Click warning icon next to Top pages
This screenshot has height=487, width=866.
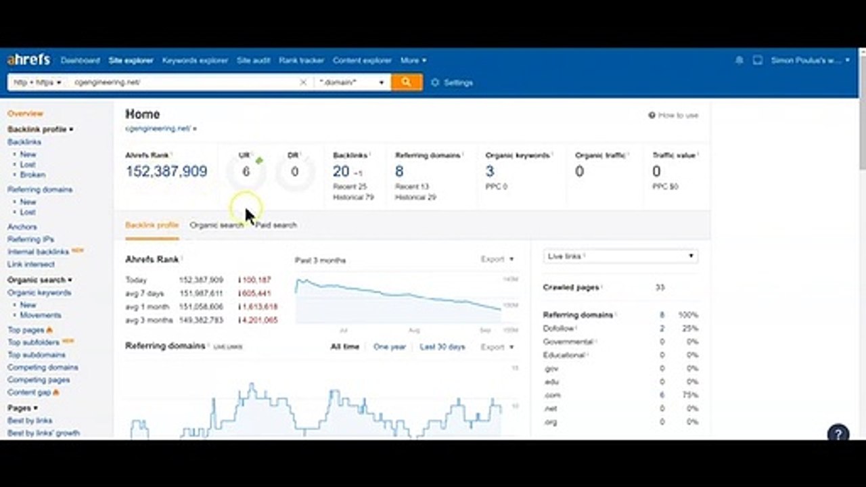click(49, 330)
